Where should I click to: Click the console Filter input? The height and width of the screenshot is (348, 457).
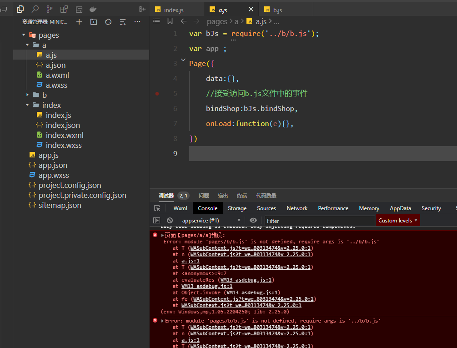pos(319,221)
